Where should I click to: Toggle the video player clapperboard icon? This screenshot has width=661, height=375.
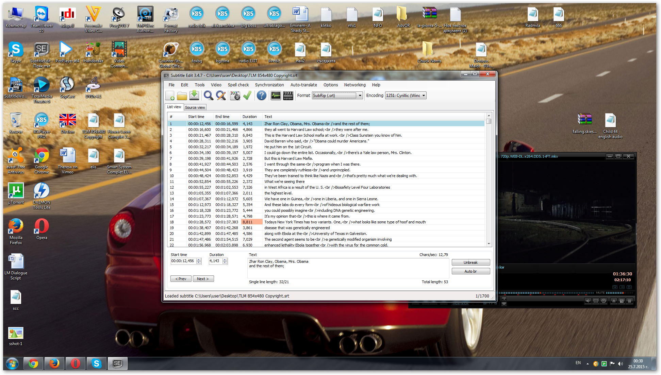coord(288,96)
